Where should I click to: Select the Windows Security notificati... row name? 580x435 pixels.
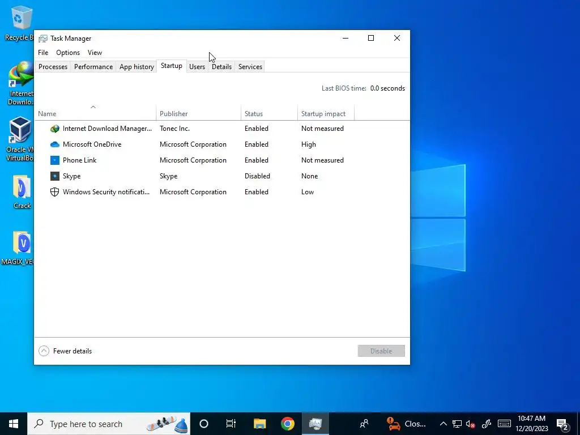[106, 192]
